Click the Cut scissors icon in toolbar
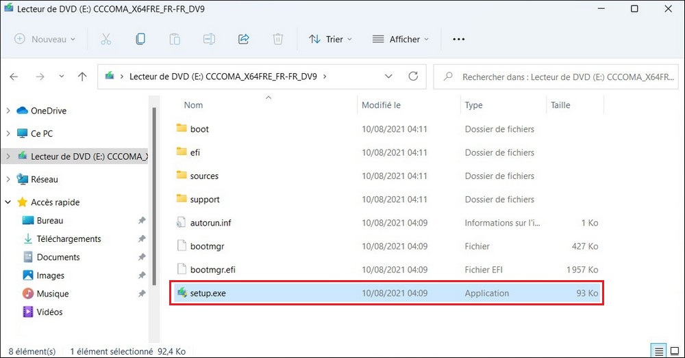This screenshot has height=358, width=685. 105,39
